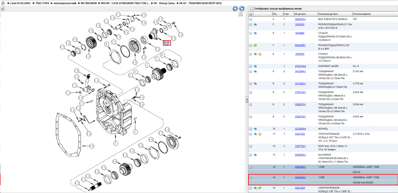The image size is (398, 193).
Task: Open part number link 105593H
Action: pos(300,24)
